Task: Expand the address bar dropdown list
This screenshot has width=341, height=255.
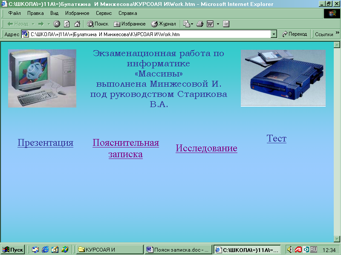Action: 274,34
